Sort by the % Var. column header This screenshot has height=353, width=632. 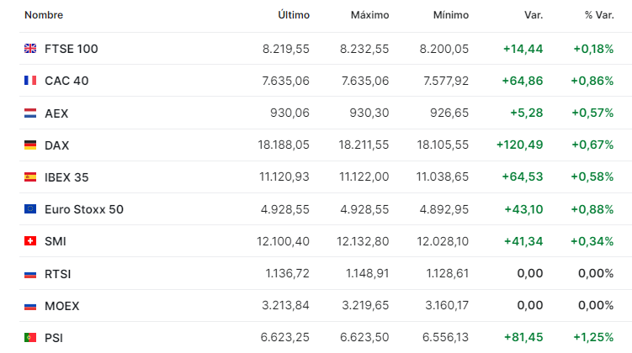tap(599, 15)
